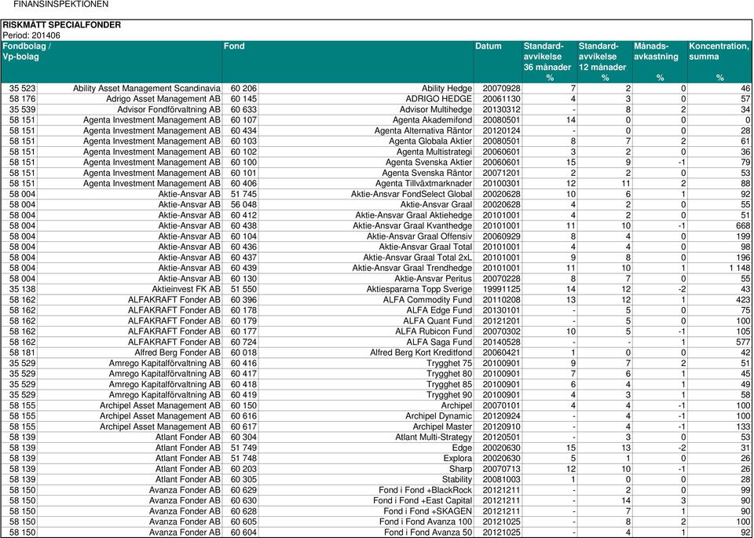The image size is (754, 538).
Task: Select fund 'Trygghet 80'
Action: [x=449, y=374]
